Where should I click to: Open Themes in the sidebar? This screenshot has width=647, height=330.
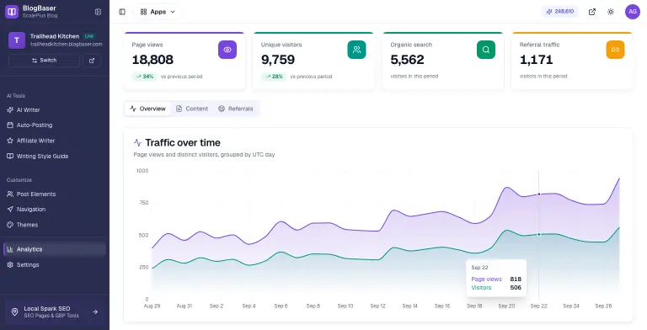coord(55,225)
